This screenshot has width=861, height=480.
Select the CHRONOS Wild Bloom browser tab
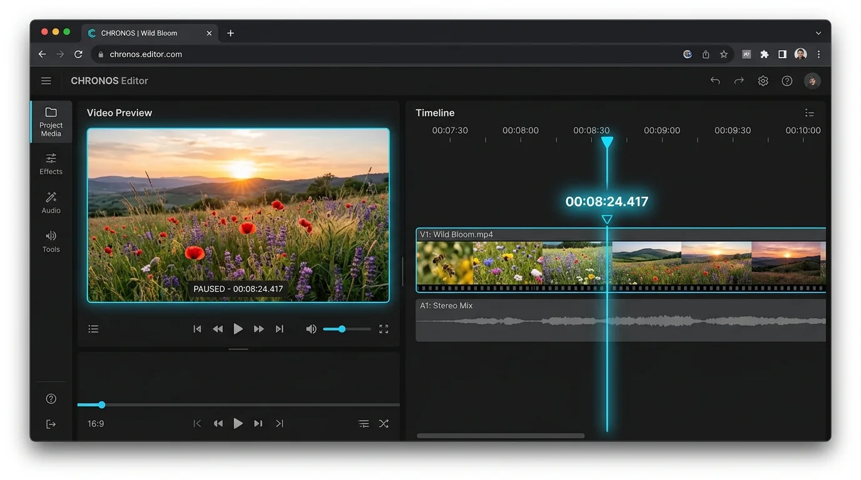click(144, 32)
